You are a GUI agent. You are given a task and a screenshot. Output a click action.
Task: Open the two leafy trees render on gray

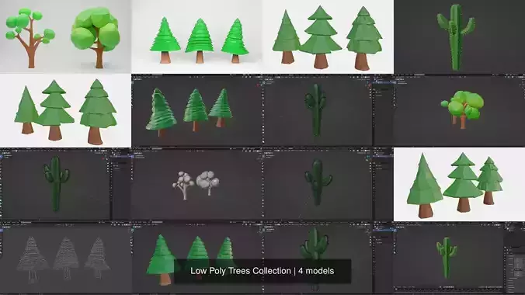[65, 36]
